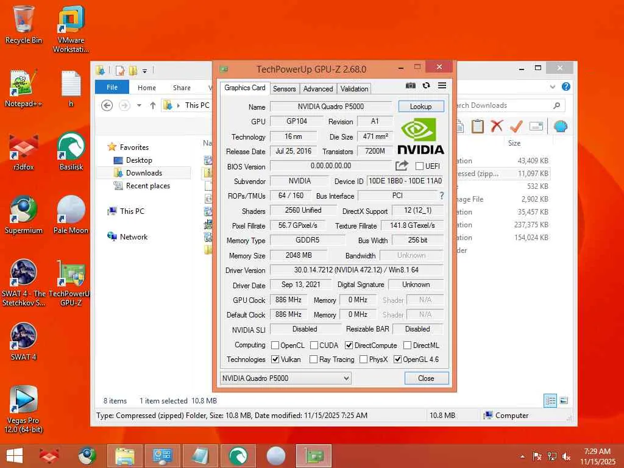Click the NVIDIA logo in GPU-Z
Viewport: 624px width, 468px height.
coord(420,136)
